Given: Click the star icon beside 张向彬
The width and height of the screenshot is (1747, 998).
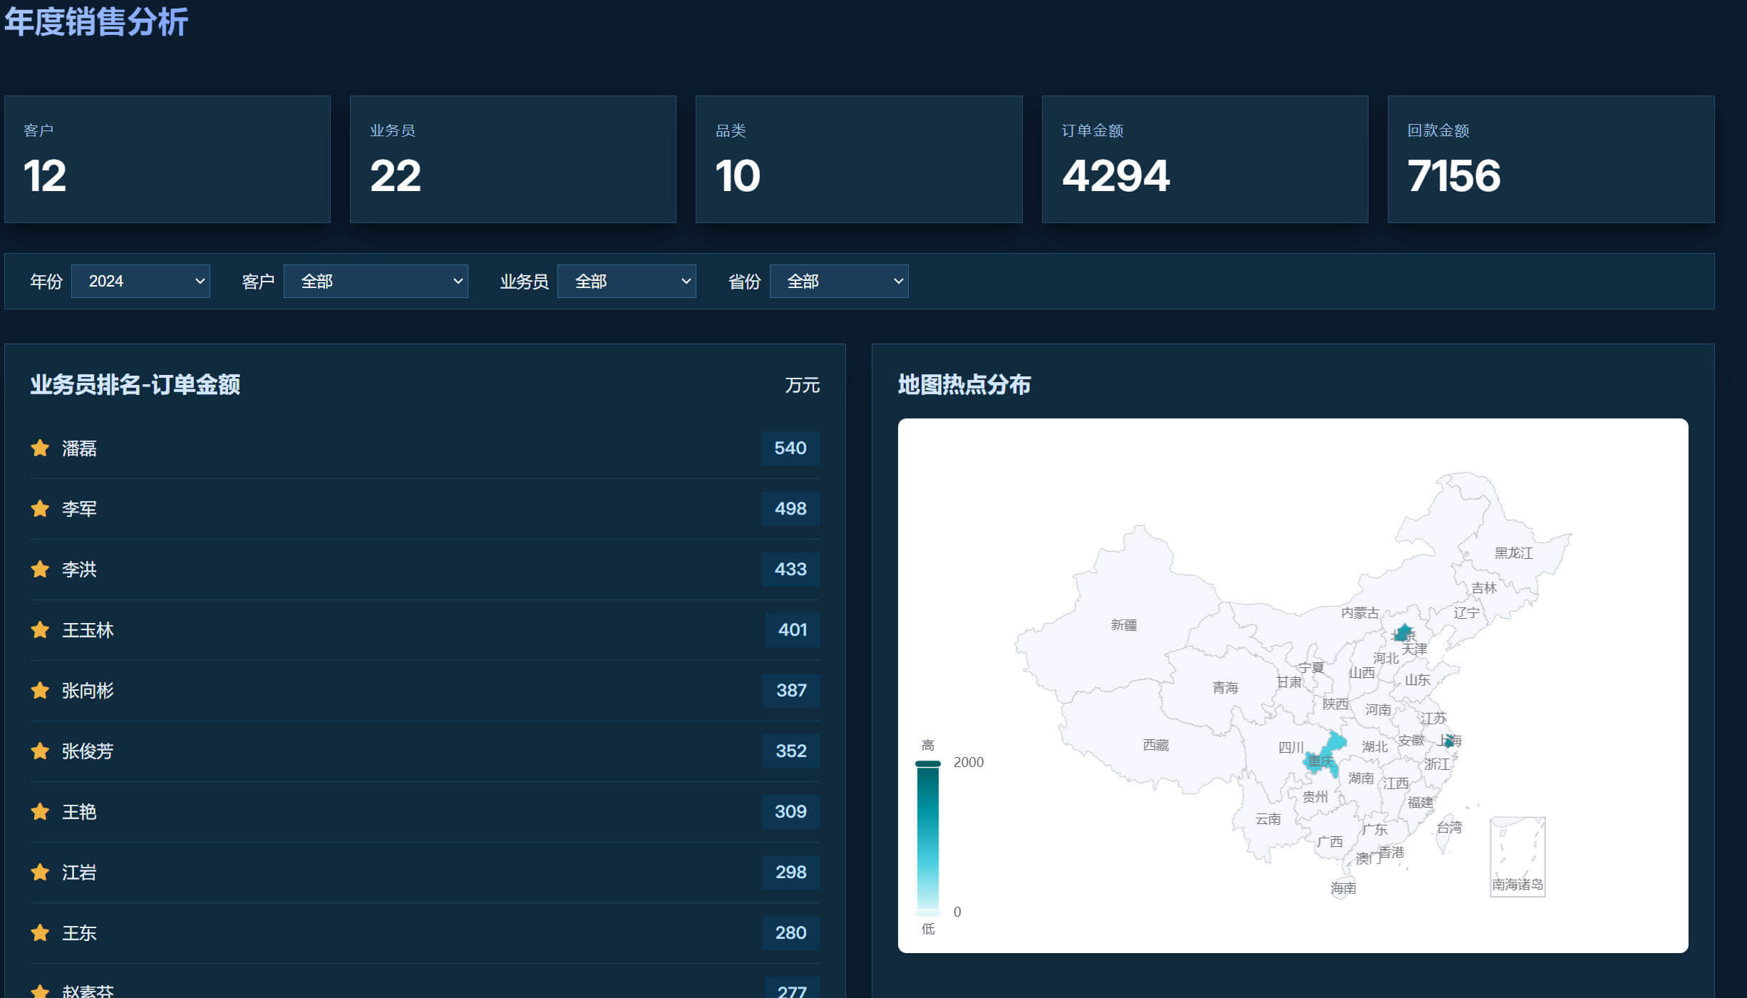Looking at the screenshot, I should pos(40,691).
